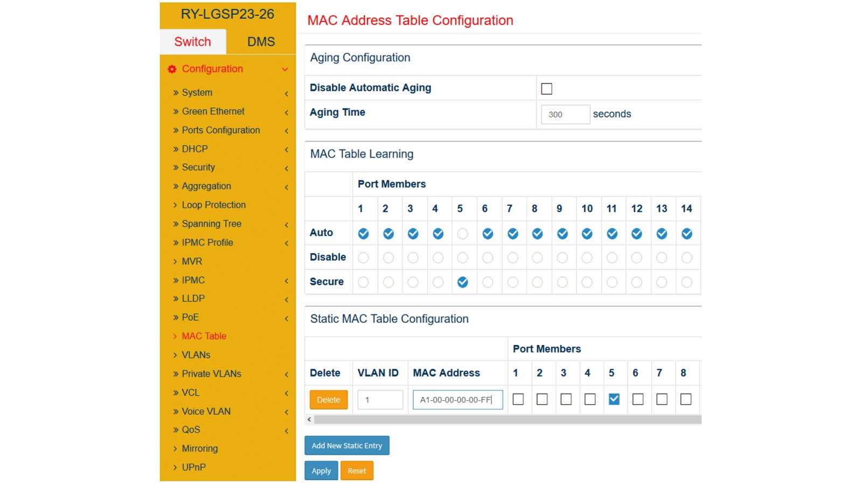Set port 7 learning to Secure
This screenshot has height=485, width=862.
tap(512, 282)
